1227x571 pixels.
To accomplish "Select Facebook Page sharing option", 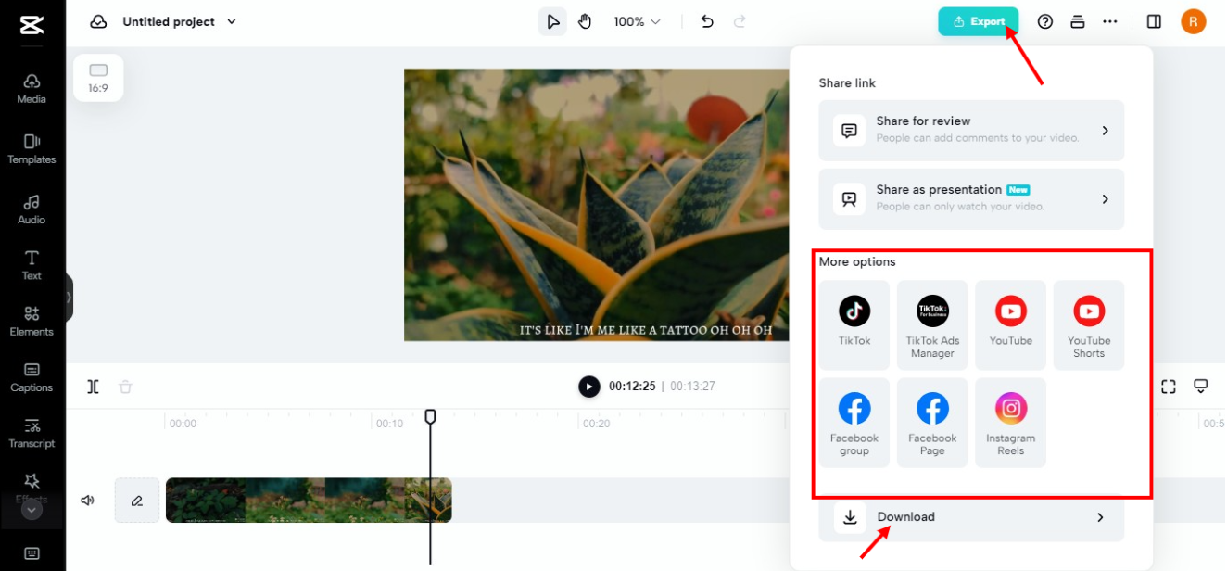I will 932,422.
